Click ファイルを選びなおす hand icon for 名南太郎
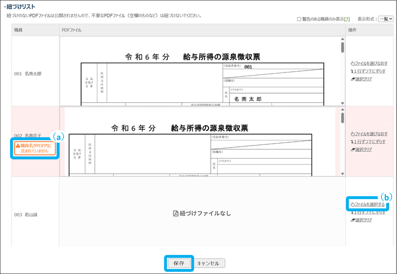 (x=352, y=64)
